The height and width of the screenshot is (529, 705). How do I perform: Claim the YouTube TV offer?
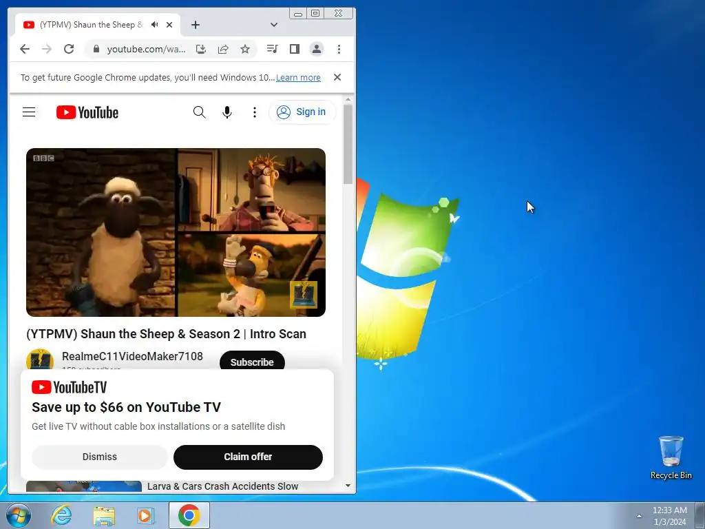(248, 457)
